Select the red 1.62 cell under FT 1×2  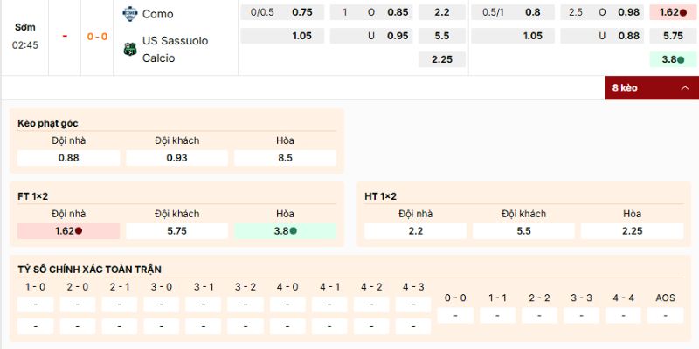coord(68,231)
